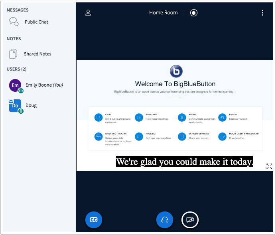Click Emily Boone's purple avatar
The image size is (276, 235).
click(x=15, y=85)
